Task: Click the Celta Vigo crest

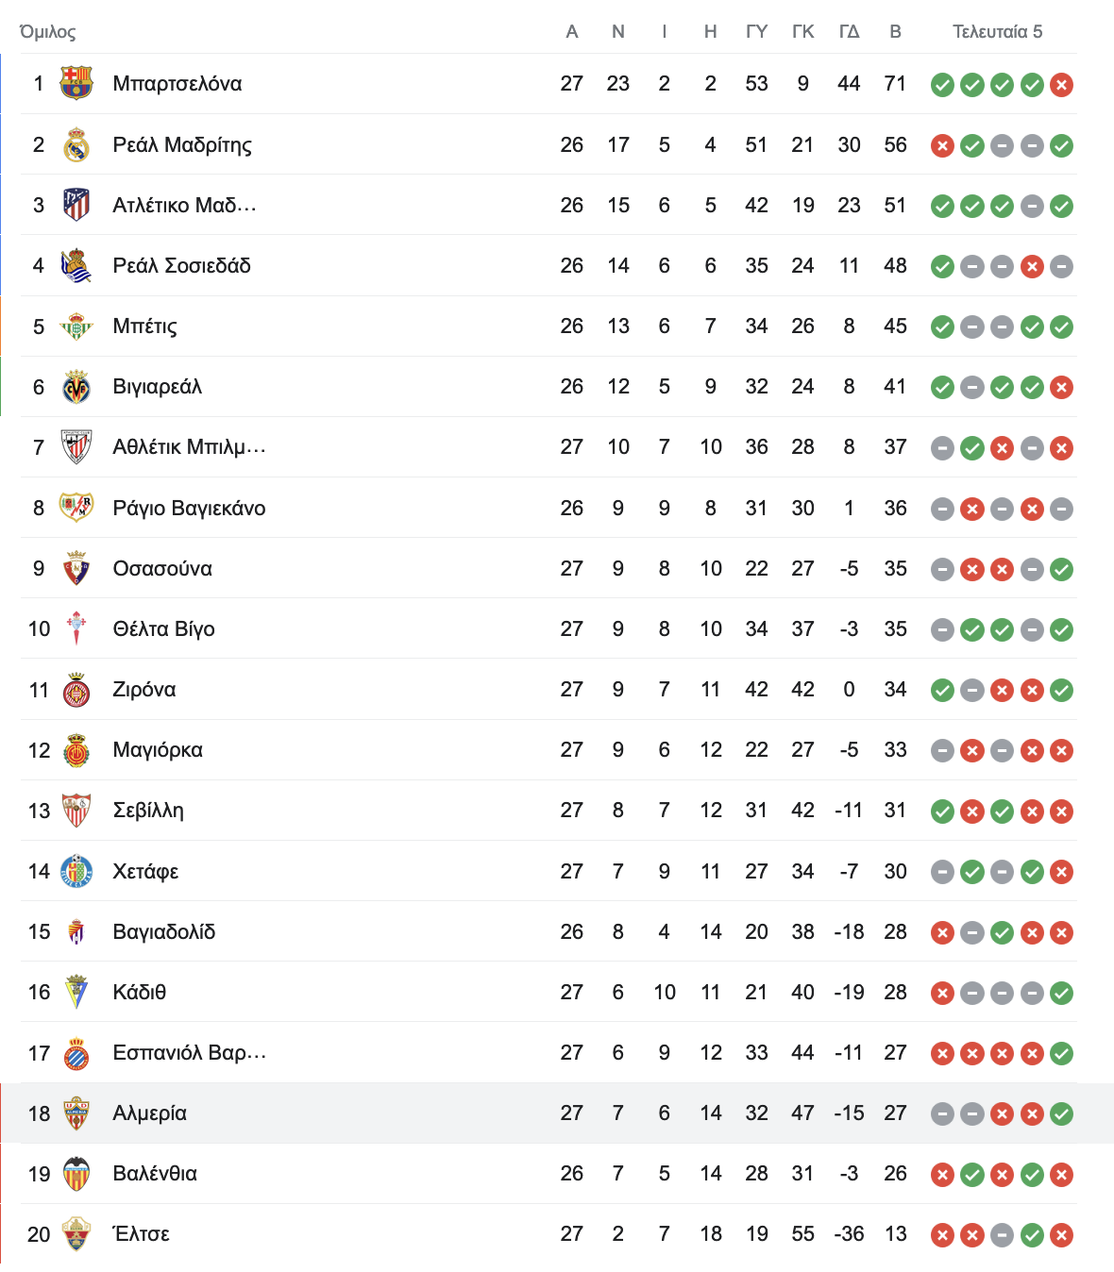Action: [76, 628]
